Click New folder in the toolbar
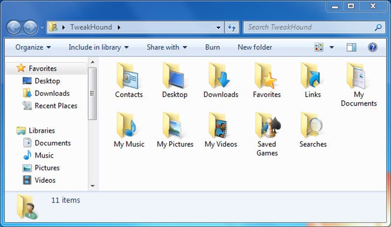The height and width of the screenshot is (227, 391). click(255, 47)
